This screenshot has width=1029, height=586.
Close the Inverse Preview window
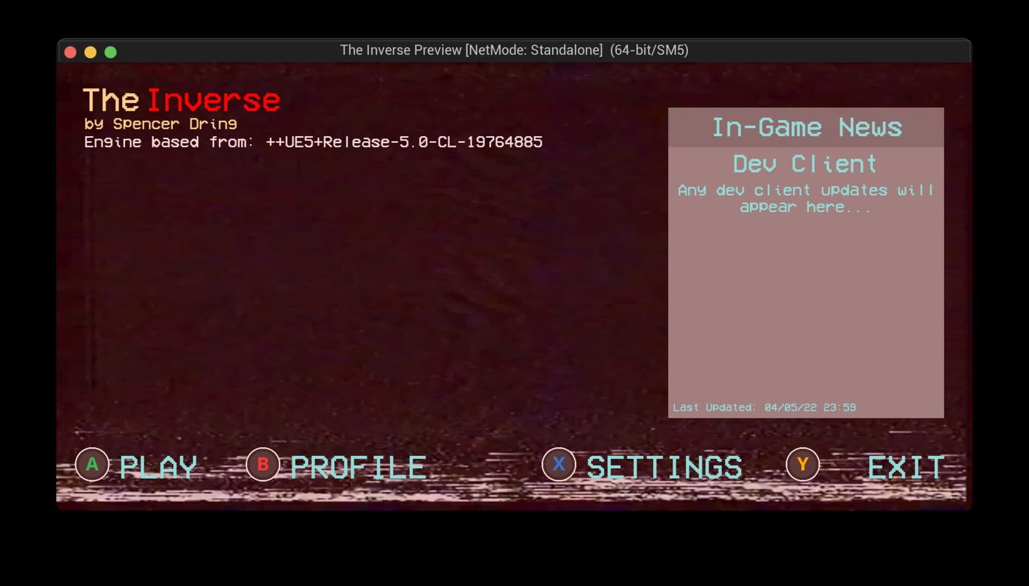(71, 52)
